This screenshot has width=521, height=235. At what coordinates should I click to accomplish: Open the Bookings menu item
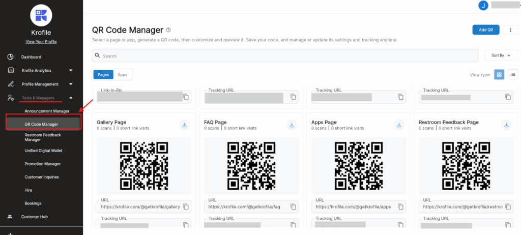coord(33,203)
